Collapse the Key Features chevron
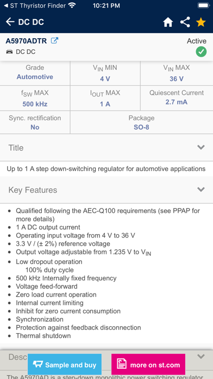213x379 pixels. point(201,189)
